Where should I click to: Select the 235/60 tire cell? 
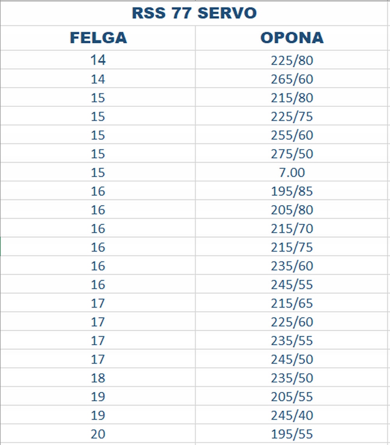(x=292, y=266)
